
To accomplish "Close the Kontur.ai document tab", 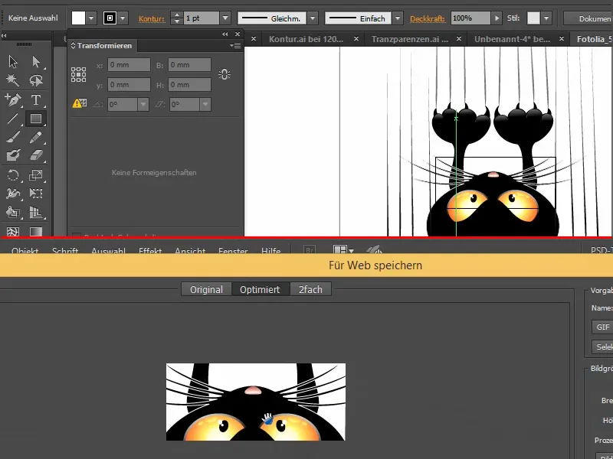I will tap(356, 39).
